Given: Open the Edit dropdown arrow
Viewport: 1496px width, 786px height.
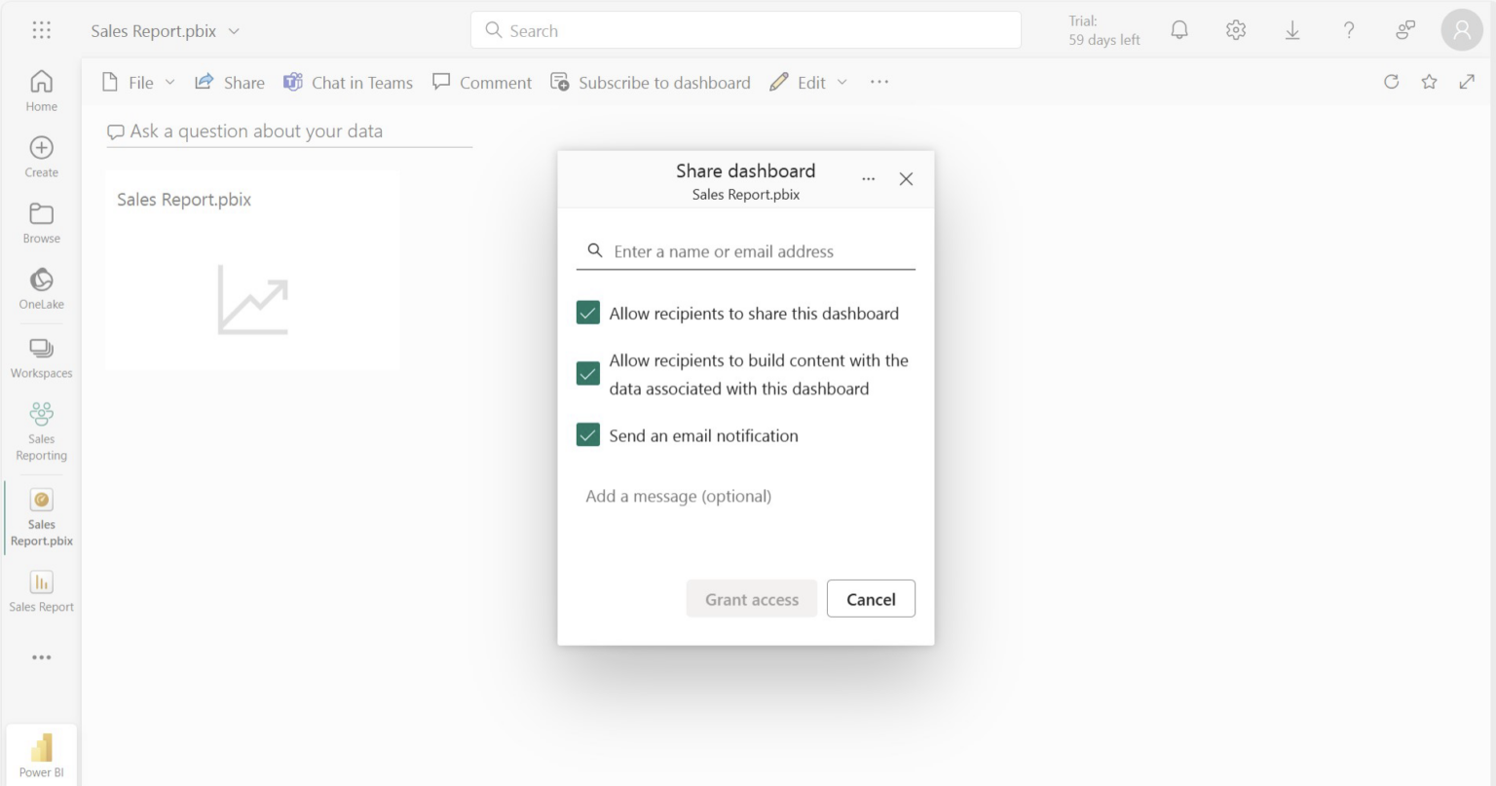Looking at the screenshot, I should (841, 82).
